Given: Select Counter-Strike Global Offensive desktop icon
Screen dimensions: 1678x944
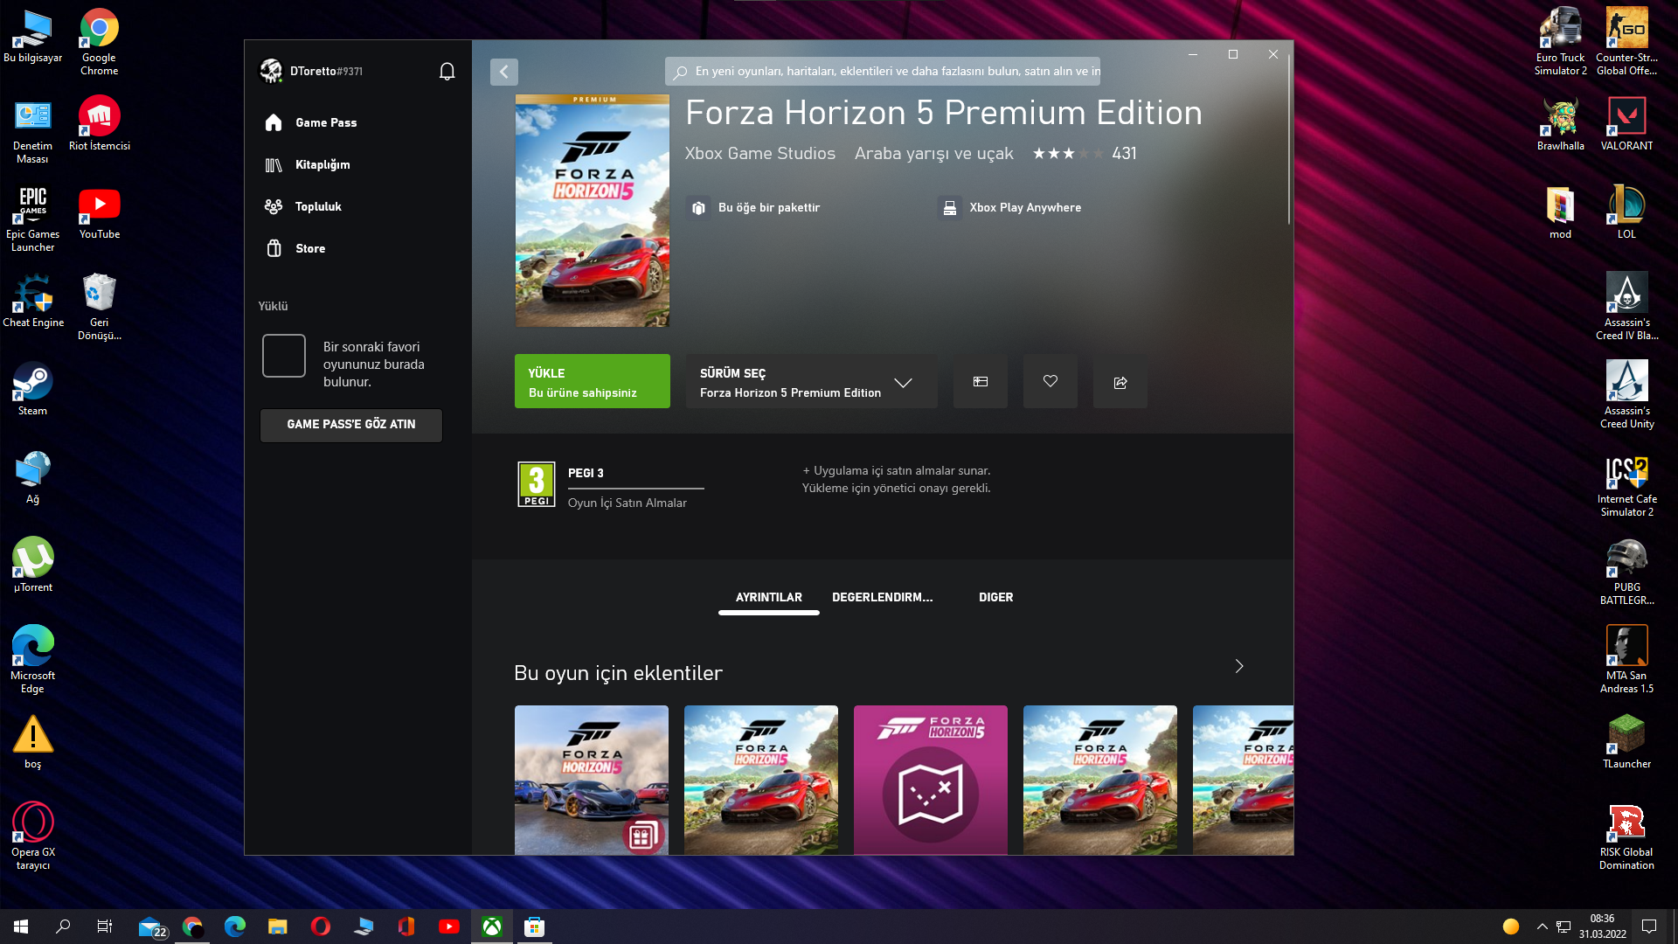Looking at the screenshot, I should [1626, 42].
